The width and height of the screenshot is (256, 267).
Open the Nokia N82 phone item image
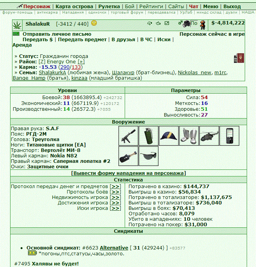click(230, 136)
